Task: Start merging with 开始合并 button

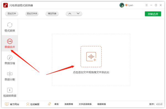Action: [x=153, y=14]
